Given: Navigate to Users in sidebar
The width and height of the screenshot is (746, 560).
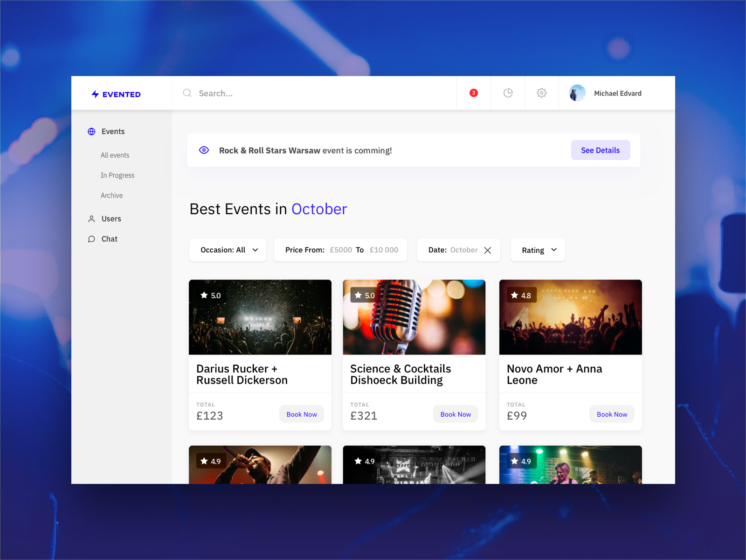Looking at the screenshot, I should coord(111,219).
